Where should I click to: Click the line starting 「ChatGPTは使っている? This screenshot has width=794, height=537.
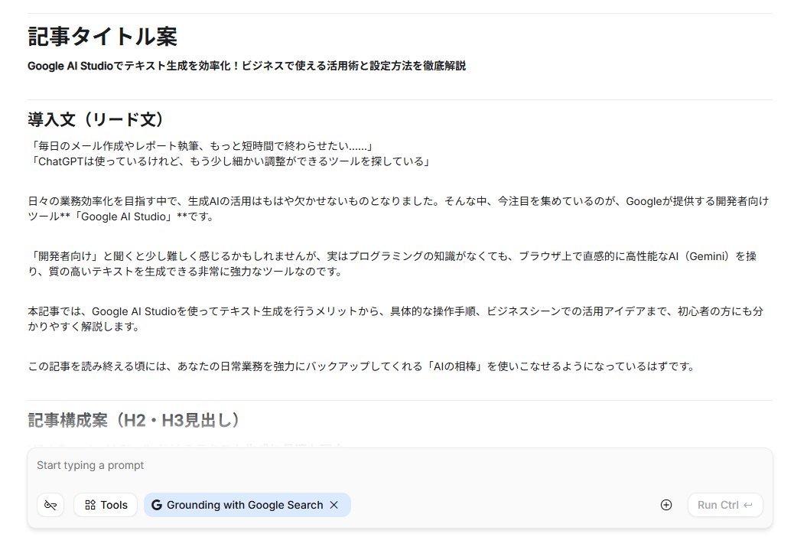click(x=231, y=161)
